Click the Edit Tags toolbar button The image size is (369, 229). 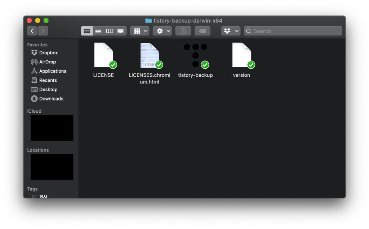203,31
